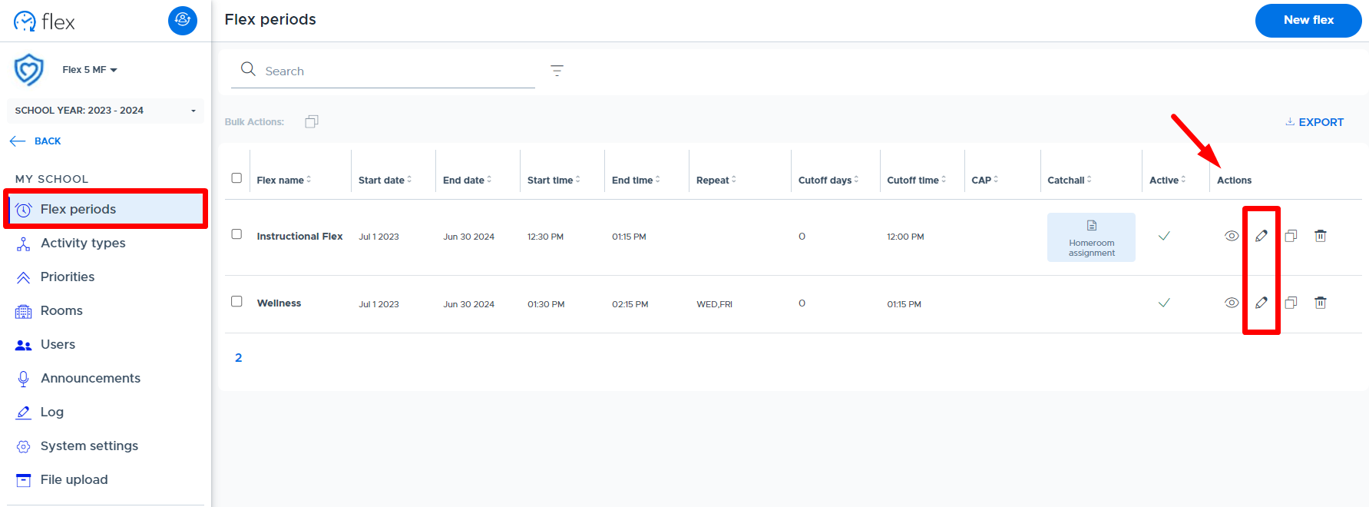The image size is (1369, 507).
Task: Click the Actions column header
Action: tap(1234, 180)
